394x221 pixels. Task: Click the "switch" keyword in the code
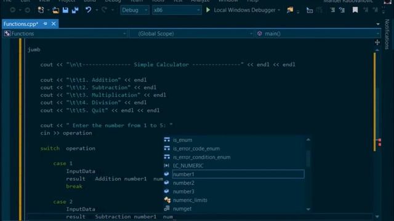click(x=50, y=149)
